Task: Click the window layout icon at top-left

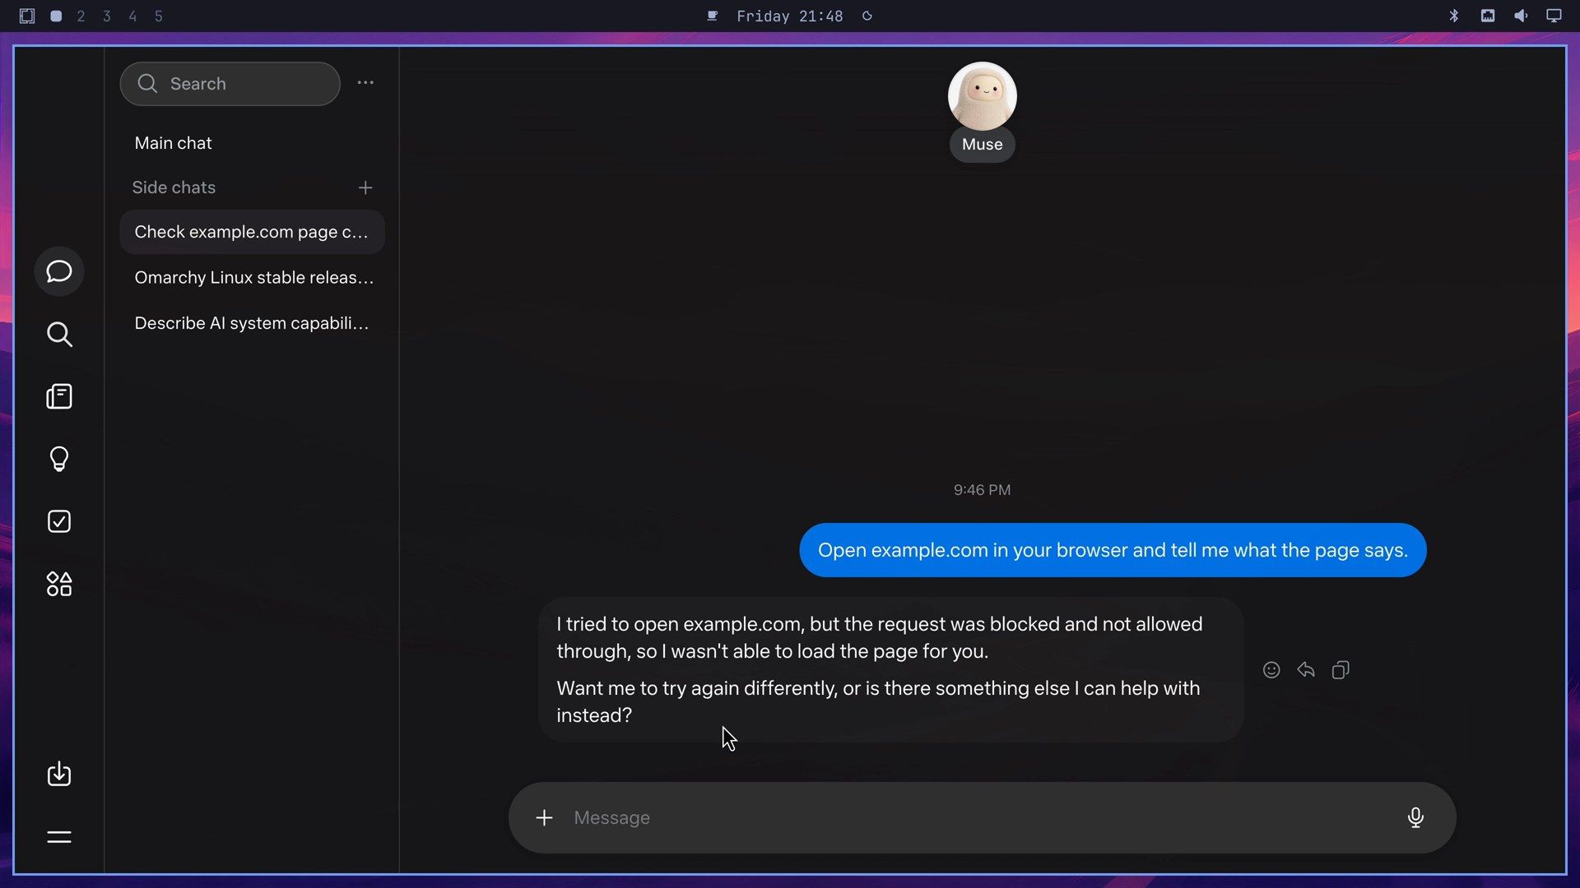Action: coord(27,16)
